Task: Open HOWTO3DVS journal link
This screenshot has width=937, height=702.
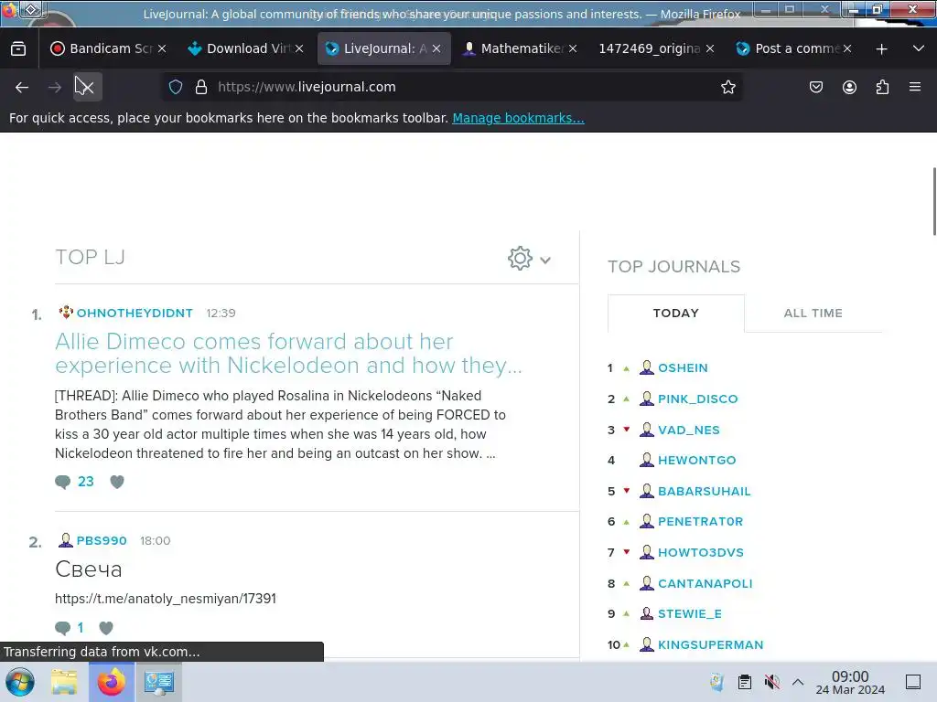Action: pyautogui.click(x=701, y=553)
